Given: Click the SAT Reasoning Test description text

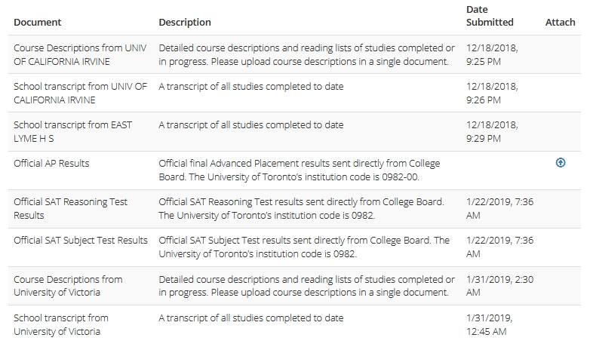Looking at the screenshot, I should (x=301, y=208).
